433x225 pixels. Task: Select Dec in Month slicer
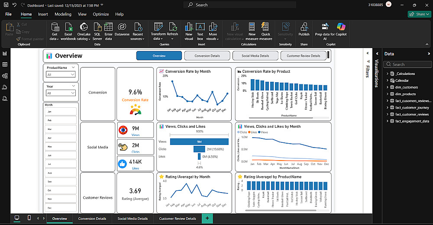point(61,208)
